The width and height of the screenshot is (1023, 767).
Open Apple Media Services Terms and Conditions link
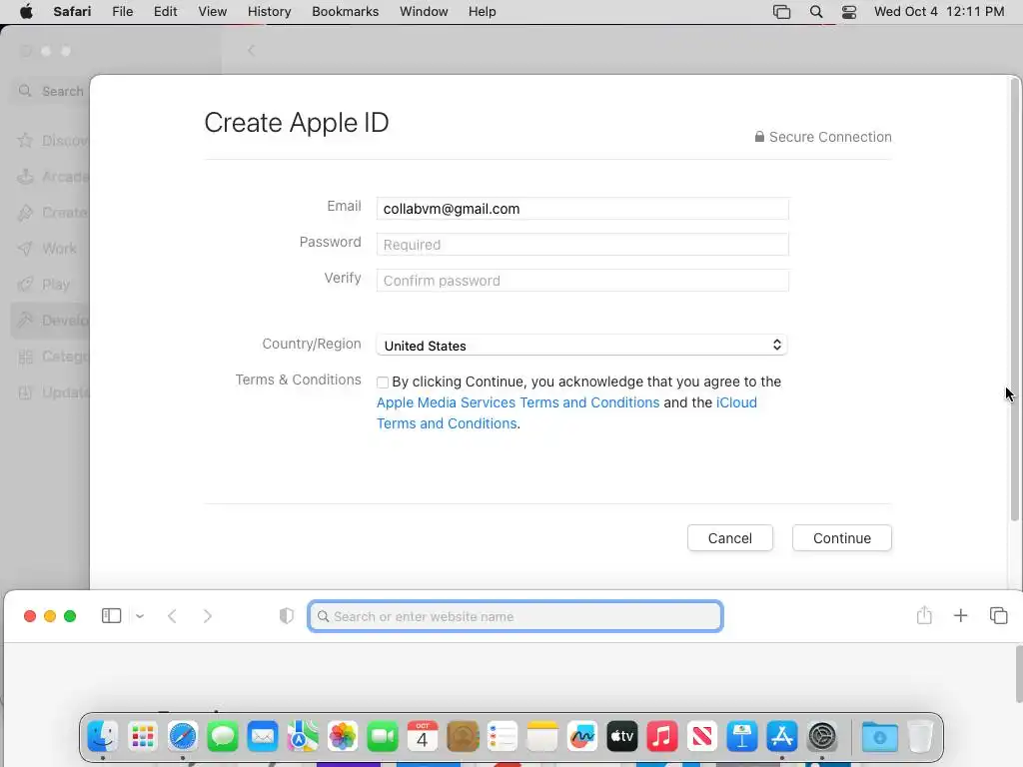[518, 402]
